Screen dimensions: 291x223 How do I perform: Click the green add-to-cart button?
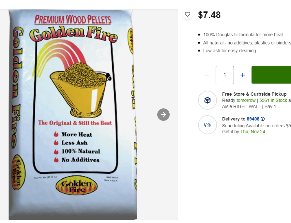point(271,75)
